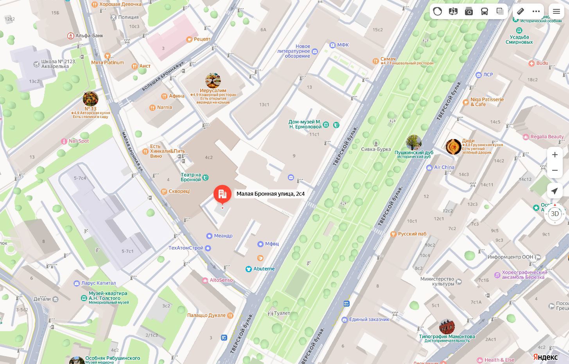Image resolution: width=569 pixels, height=364 pixels.
Task: Click the Яндекс logo link
Action: 546,357
